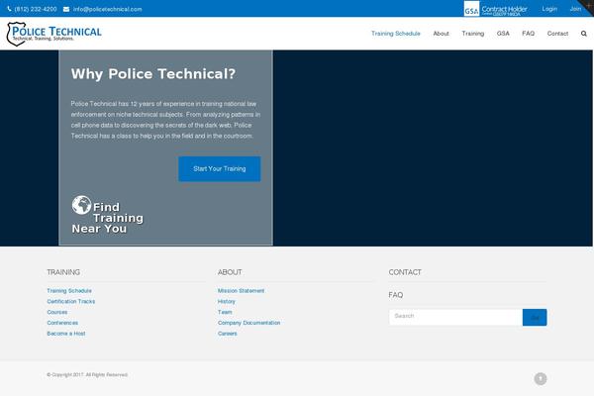Open the Team footer link
This screenshot has width=594, height=396.
225,312
